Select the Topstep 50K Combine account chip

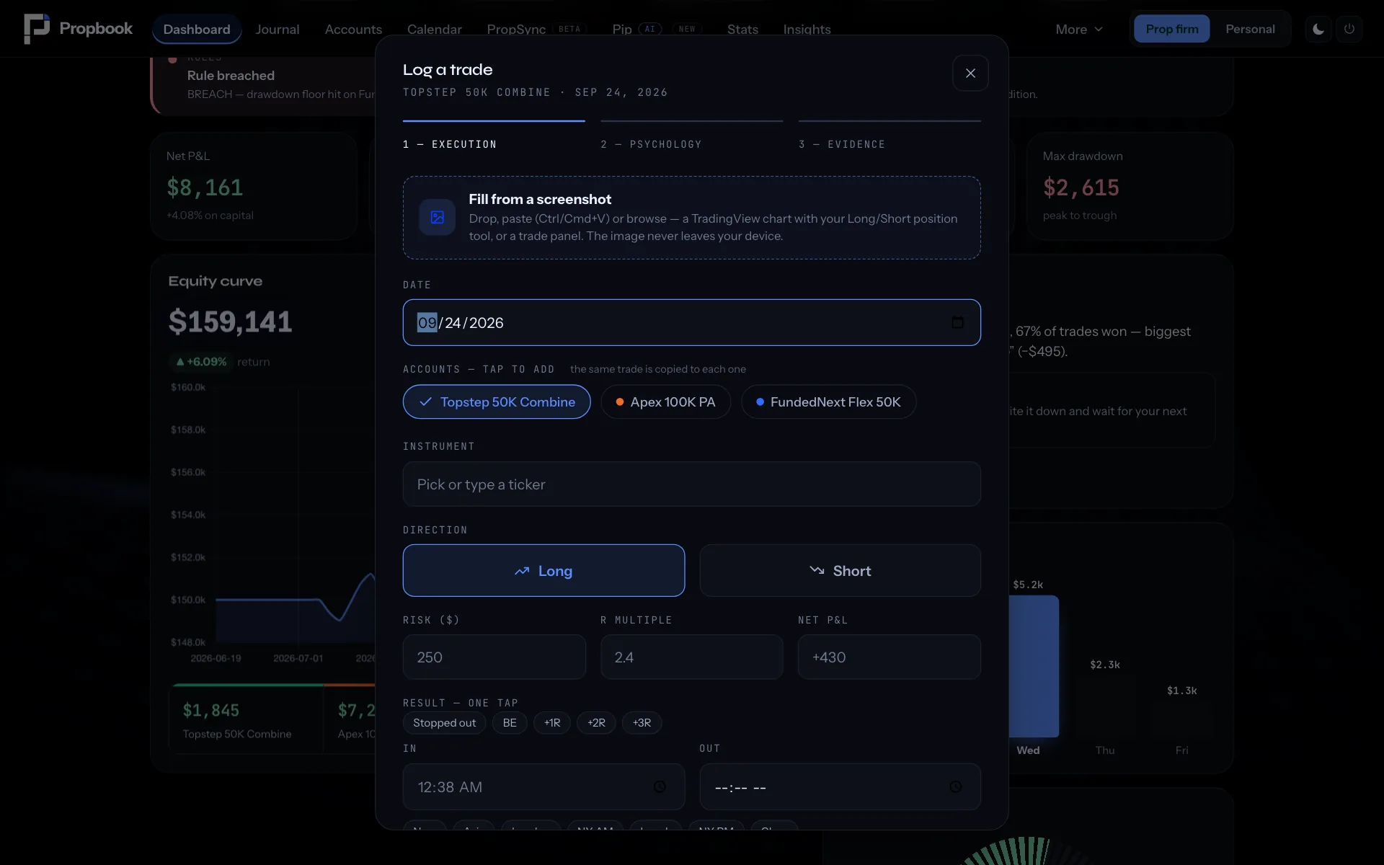pos(497,402)
